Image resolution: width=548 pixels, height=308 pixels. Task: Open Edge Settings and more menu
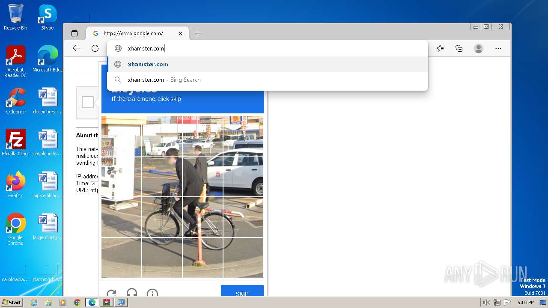498,48
